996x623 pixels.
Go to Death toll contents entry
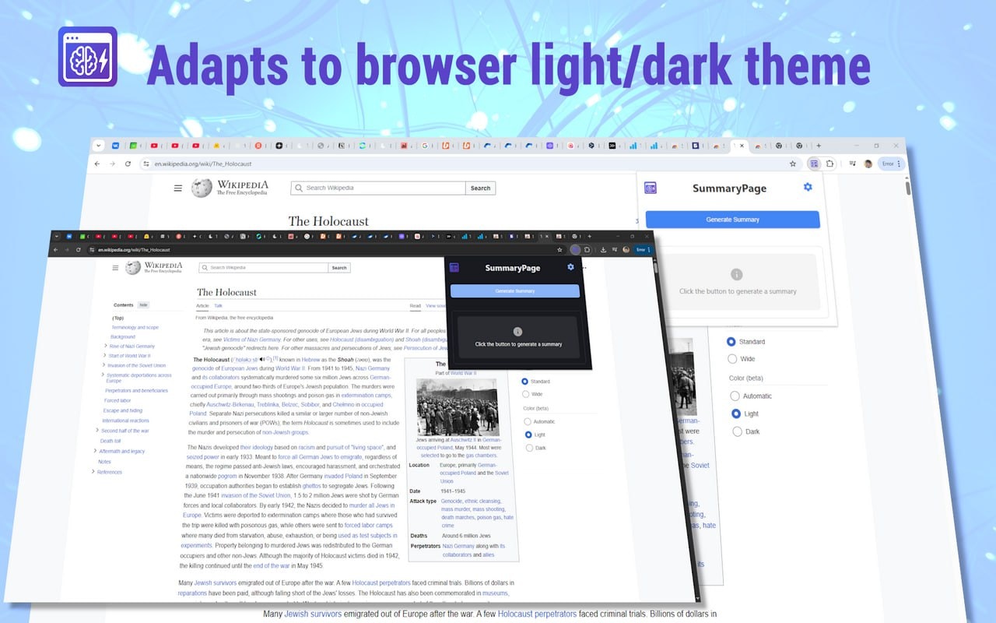click(110, 441)
